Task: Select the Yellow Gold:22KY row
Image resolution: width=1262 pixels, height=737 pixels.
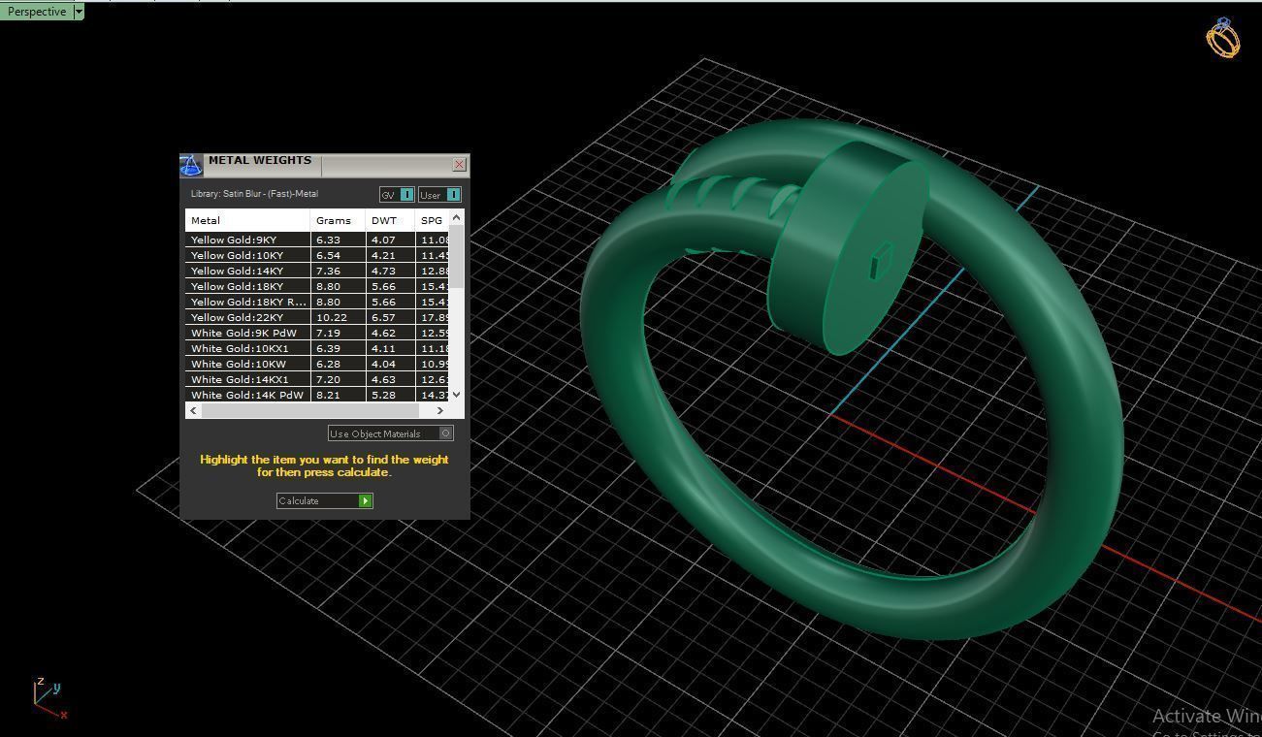Action: click(x=318, y=317)
